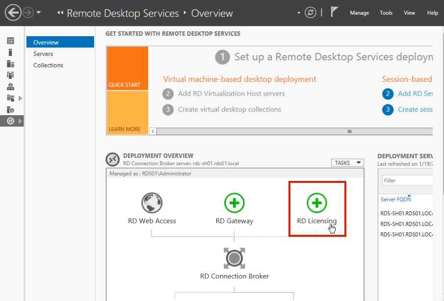Open the notifications flag
This screenshot has height=301, width=444.
coord(335,12)
